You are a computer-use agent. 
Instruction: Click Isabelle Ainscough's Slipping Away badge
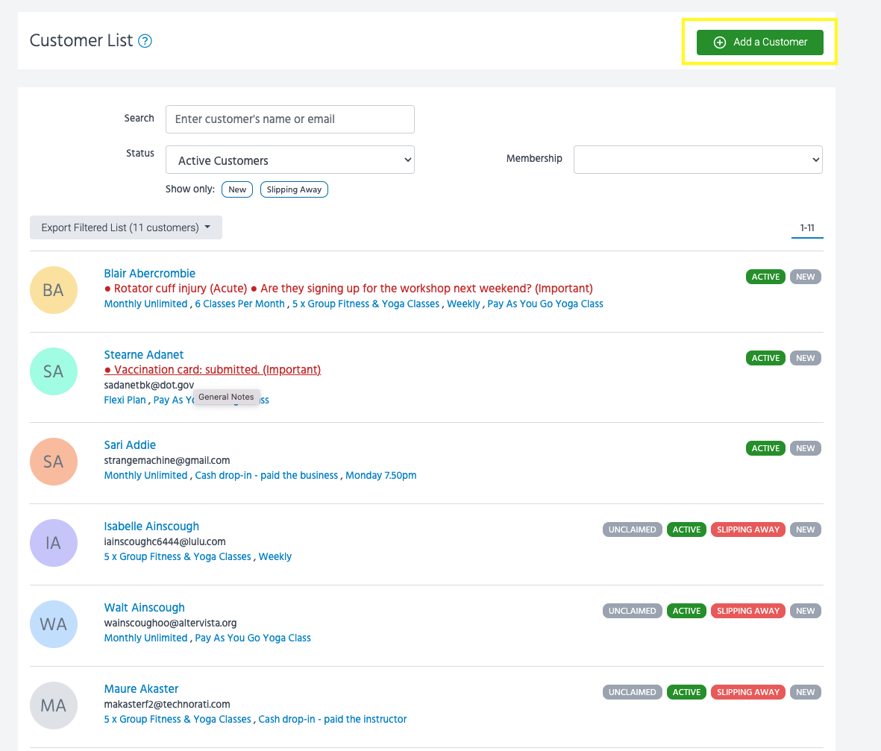pos(747,530)
